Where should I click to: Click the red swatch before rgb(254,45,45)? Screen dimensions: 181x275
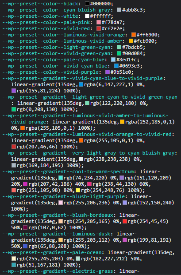pos(125,222)
